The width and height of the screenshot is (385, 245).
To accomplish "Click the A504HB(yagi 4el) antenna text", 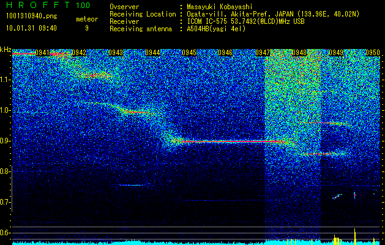I will click(216, 29).
